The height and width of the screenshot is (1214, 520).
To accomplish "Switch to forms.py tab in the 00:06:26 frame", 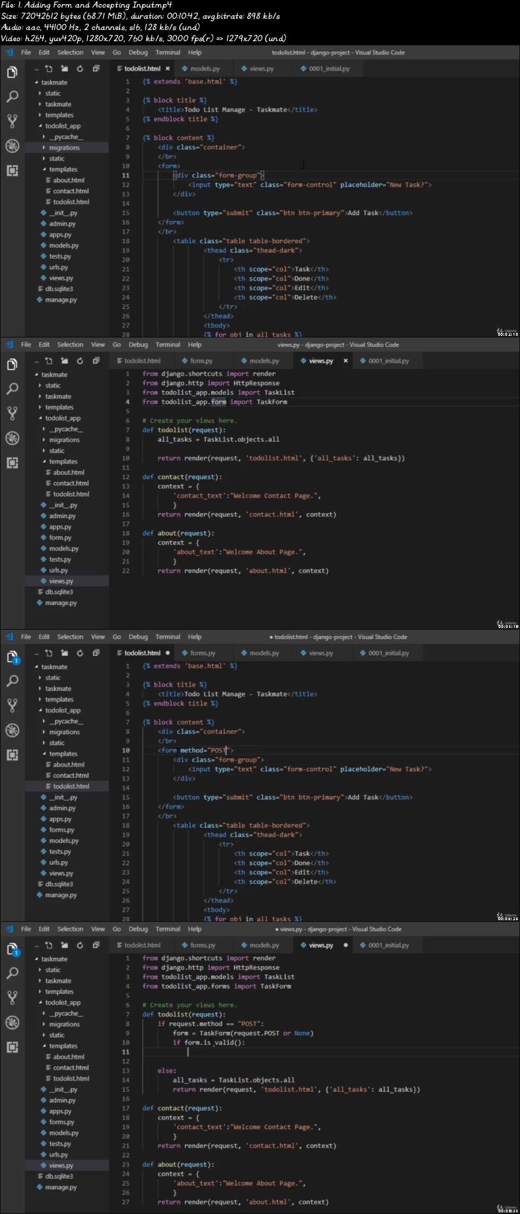I will [203, 653].
